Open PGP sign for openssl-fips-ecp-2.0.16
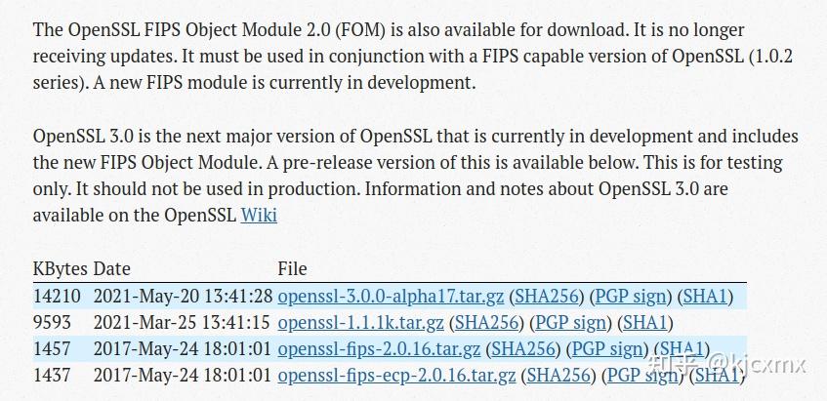The image size is (827, 401). coord(642,376)
